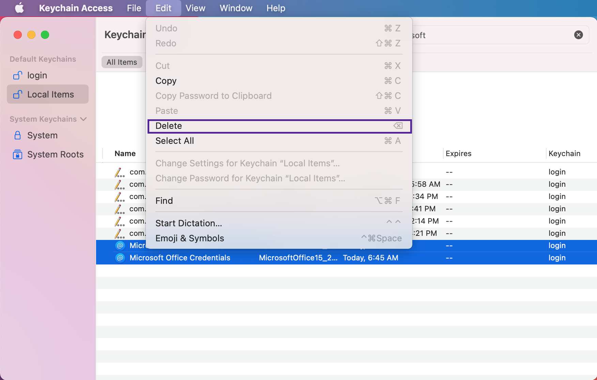Click pencil icon in the 5:58 AM row
Viewport: 597px width, 380px height.
[x=120, y=185]
